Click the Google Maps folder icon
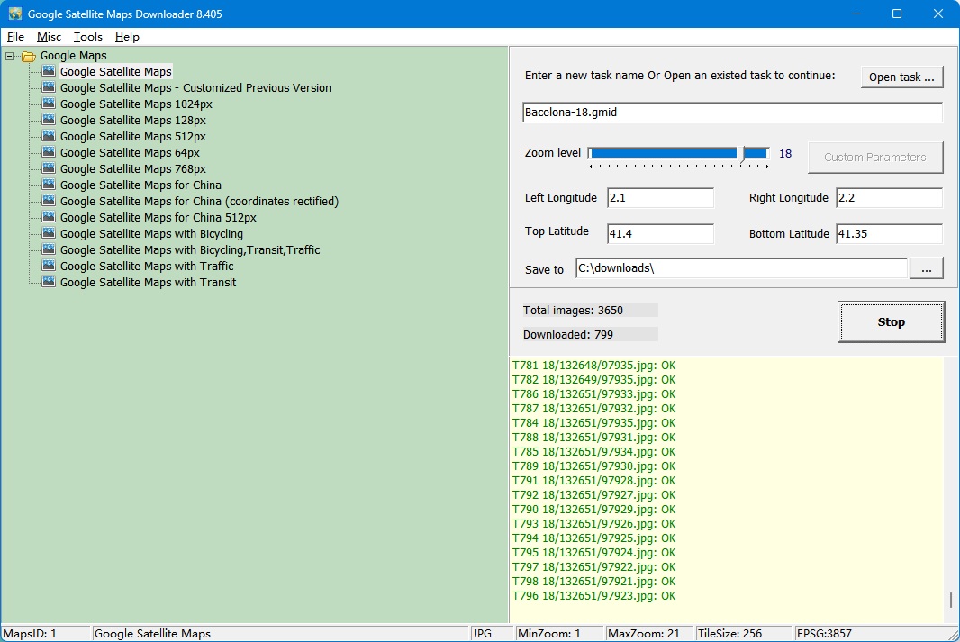This screenshot has height=642, width=960. pyautogui.click(x=29, y=56)
